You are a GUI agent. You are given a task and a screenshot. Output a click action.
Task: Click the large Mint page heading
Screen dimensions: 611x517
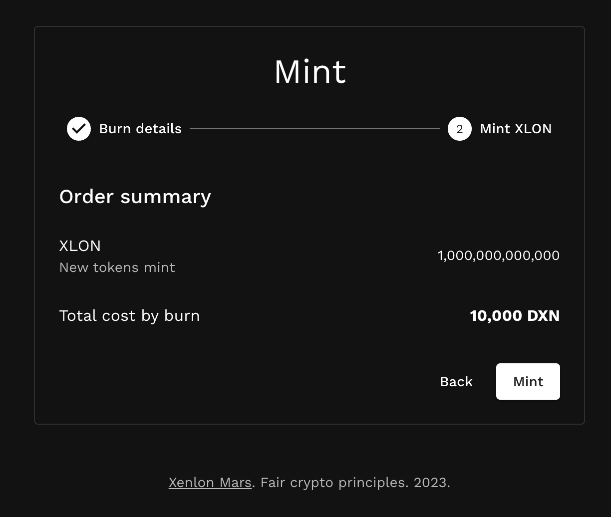point(309,72)
